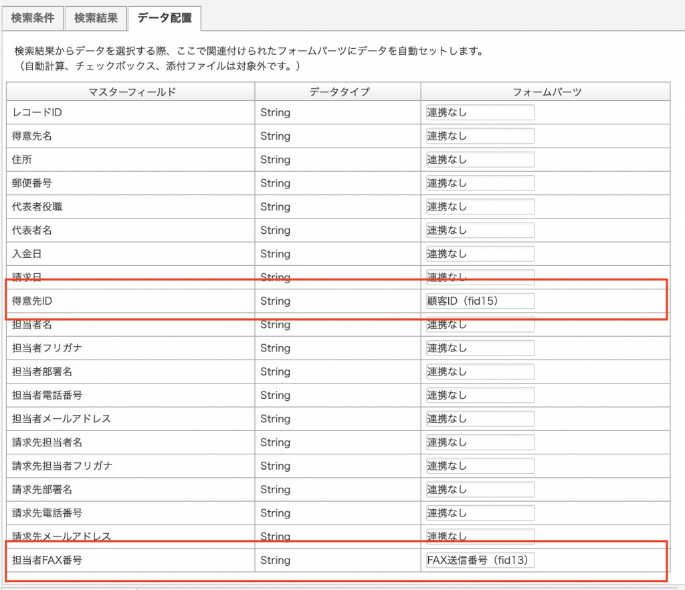Image resolution: width=685 pixels, height=590 pixels.
Task: Click the String data type for レコードID
Action: [x=275, y=113]
